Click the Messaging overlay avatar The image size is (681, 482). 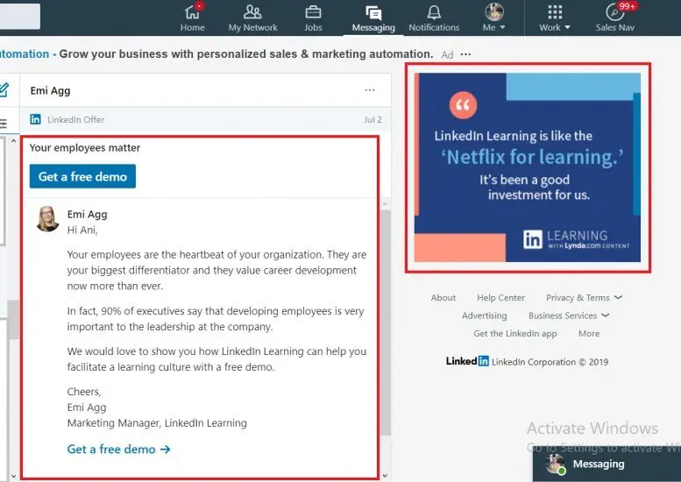tap(556, 464)
